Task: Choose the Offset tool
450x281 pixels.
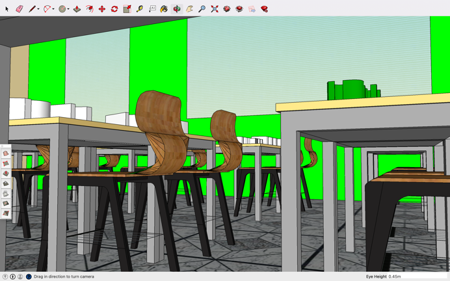Action: [x=89, y=9]
